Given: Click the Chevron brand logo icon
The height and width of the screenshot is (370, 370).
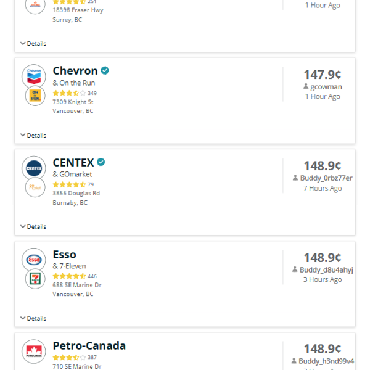Looking at the screenshot, I should pos(34,76).
